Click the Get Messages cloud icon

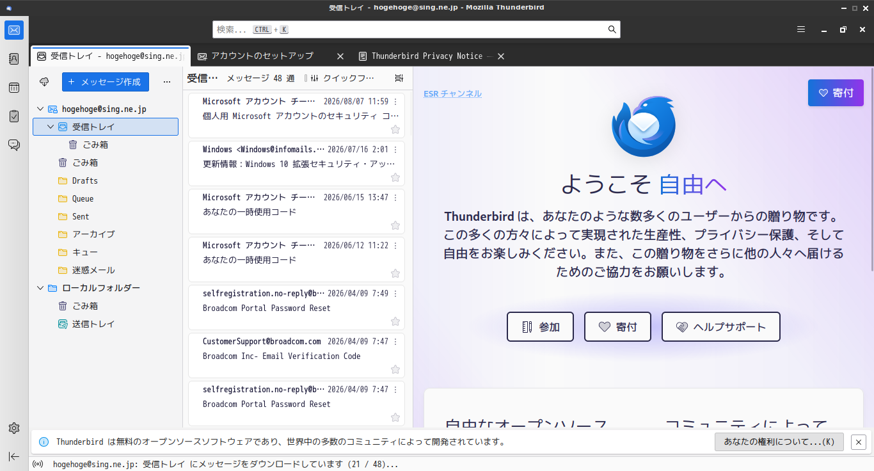pyautogui.click(x=44, y=82)
